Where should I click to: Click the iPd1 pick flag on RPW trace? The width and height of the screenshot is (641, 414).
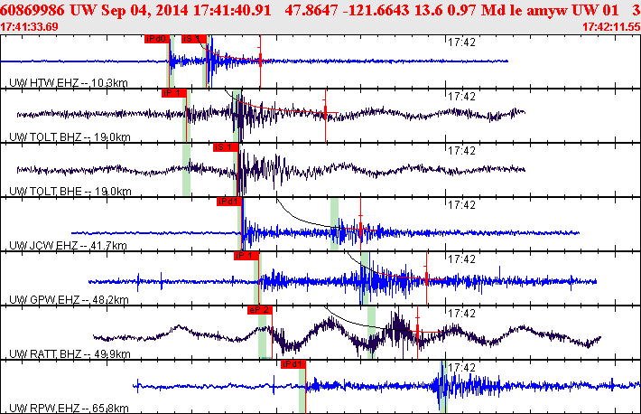click(293, 364)
